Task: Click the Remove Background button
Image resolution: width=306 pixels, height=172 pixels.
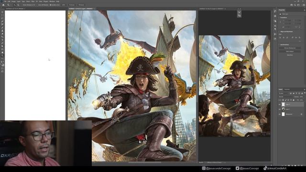Action: pyautogui.click(x=290, y=48)
